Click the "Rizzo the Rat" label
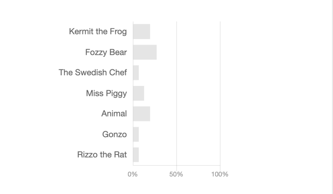333x194 pixels. 102,155
